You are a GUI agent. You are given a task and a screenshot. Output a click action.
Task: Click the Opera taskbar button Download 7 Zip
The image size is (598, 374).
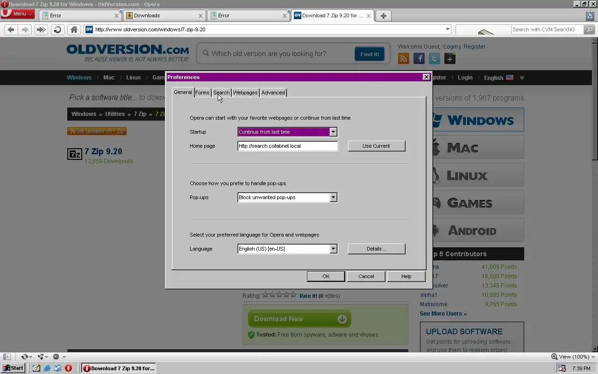118,368
